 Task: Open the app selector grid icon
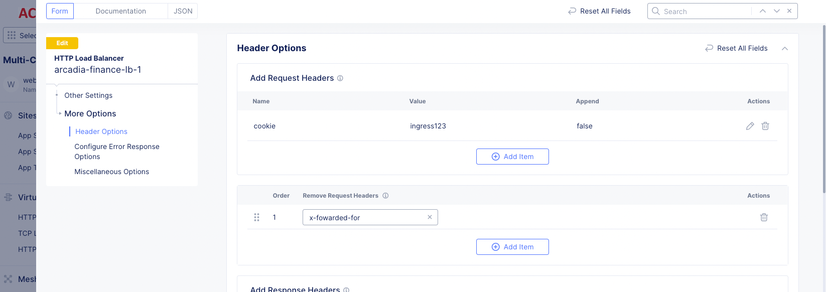pyautogui.click(x=11, y=35)
